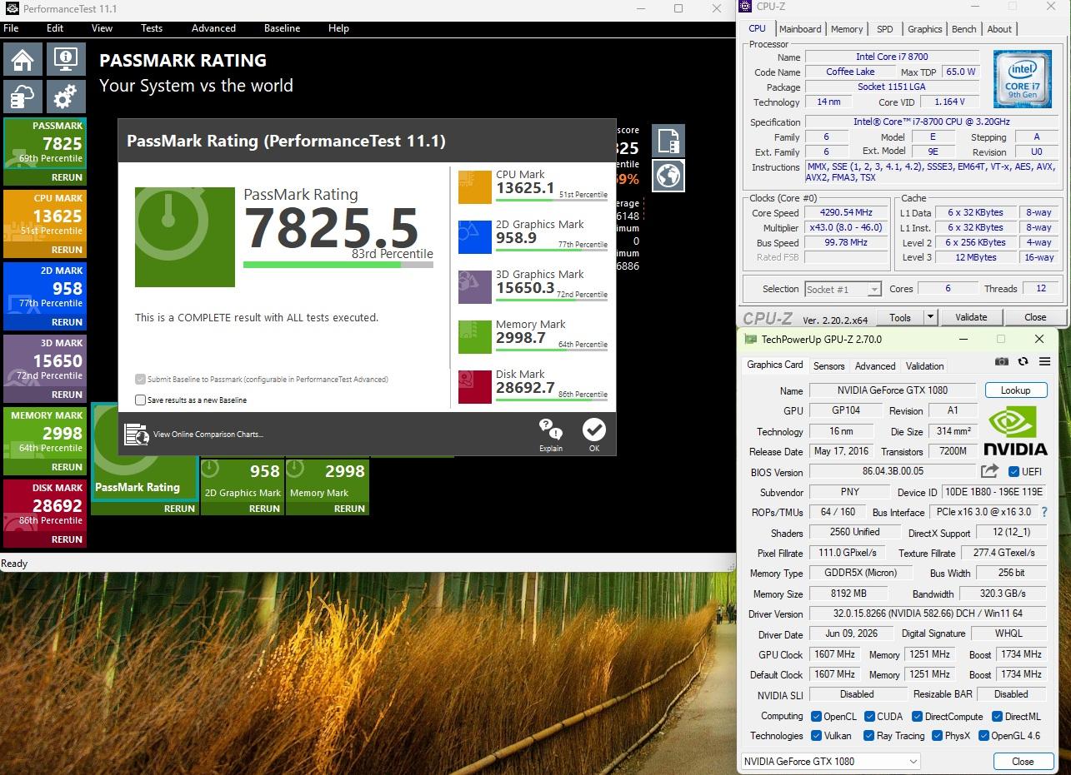Open the System Information monitor icon
The image size is (1071, 775).
pyautogui.click(x=66, y=59)
